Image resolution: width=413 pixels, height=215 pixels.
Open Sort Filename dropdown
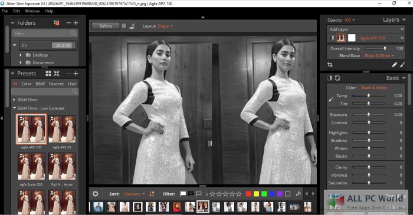pos(135,194)
